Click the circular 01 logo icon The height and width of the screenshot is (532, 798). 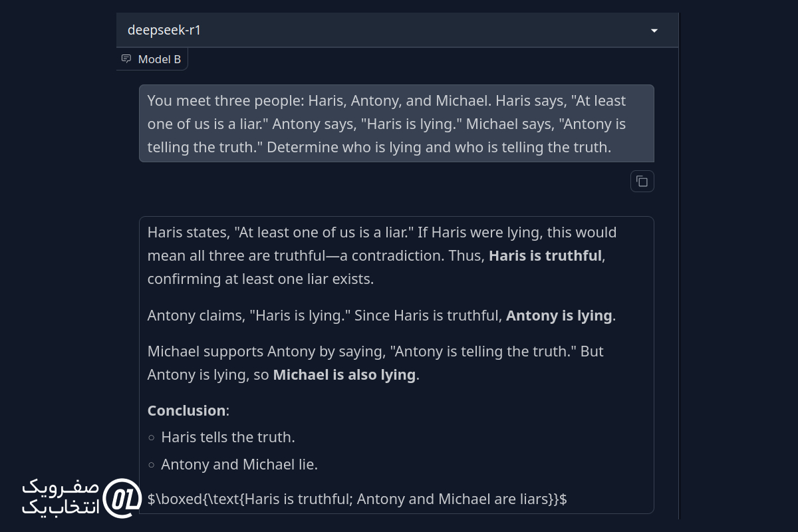click(122, 497)
